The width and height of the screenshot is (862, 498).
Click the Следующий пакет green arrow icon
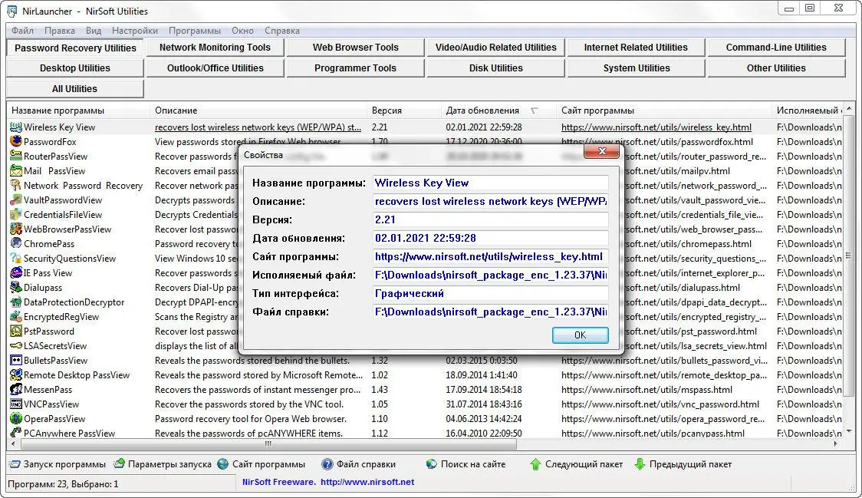coord(538,463)
